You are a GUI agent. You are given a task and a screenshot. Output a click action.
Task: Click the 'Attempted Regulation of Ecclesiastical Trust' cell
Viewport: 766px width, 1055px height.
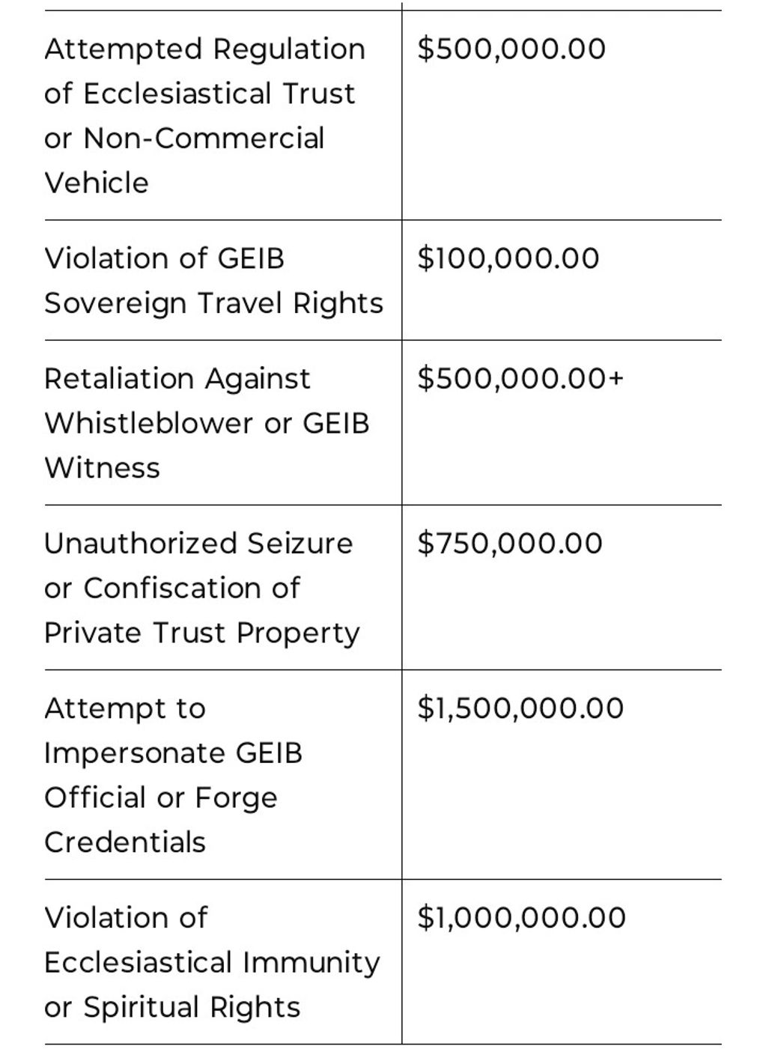204,115
